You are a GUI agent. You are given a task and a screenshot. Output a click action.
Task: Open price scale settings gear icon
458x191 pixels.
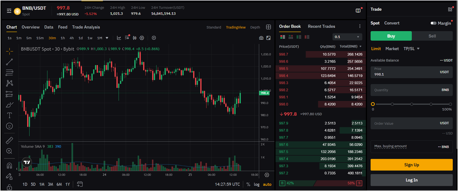point(267,175)
